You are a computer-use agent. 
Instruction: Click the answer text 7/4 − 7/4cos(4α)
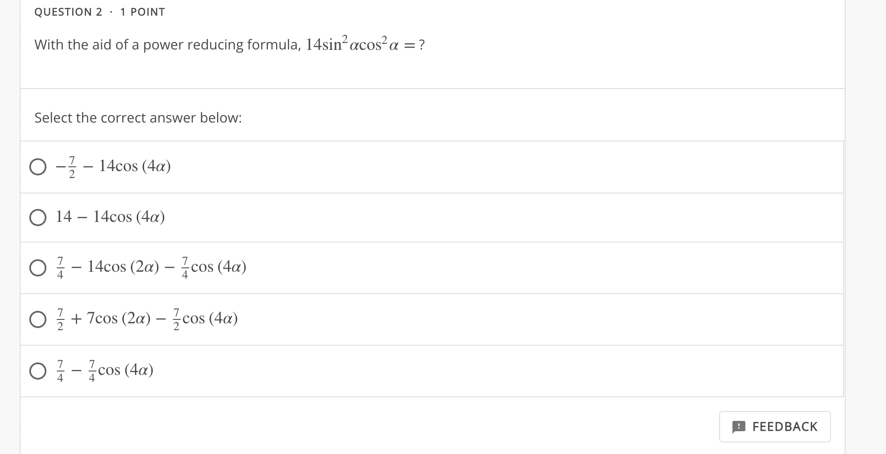(105, 371)
